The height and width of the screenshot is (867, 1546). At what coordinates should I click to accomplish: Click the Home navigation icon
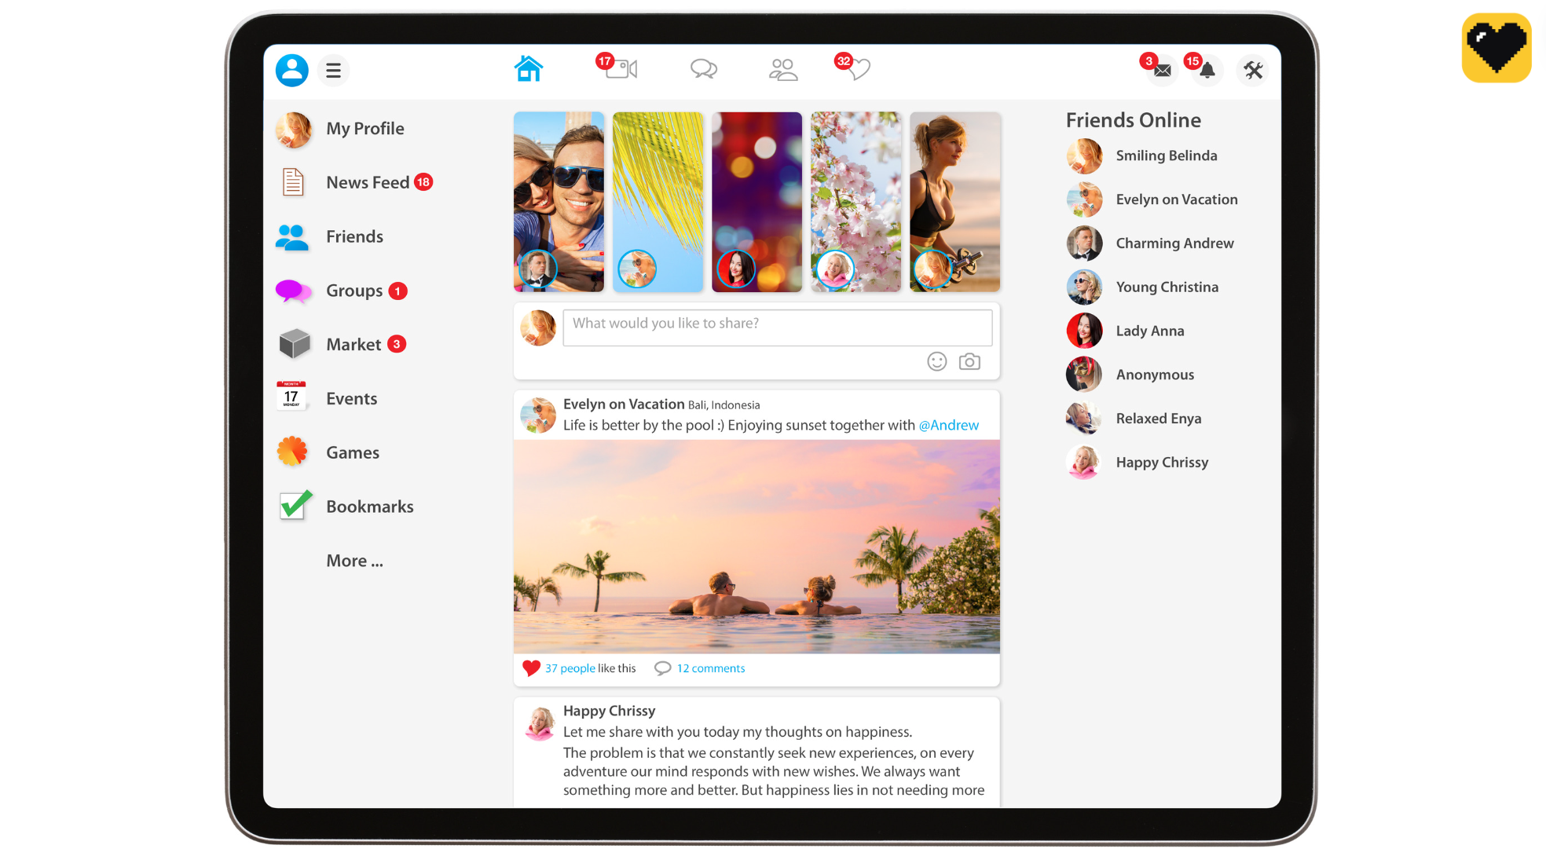pos(529,70)
